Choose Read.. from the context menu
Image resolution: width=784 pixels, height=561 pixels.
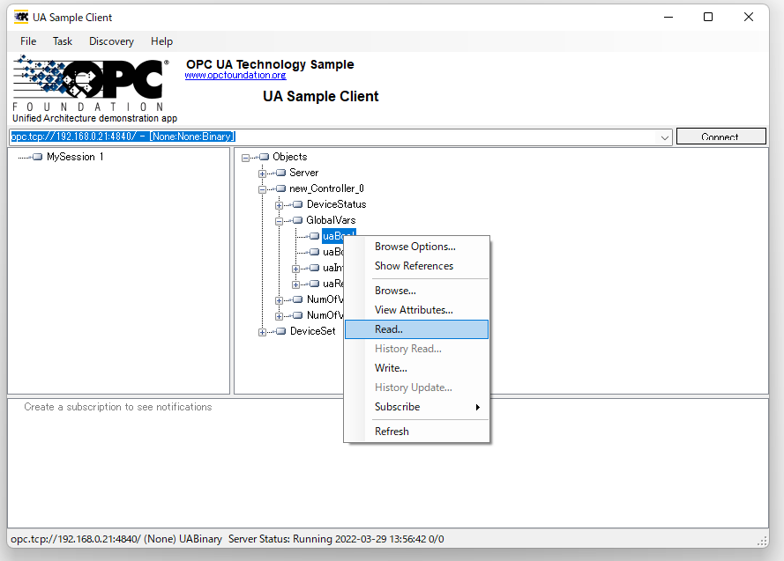click(x=389, y=329)
